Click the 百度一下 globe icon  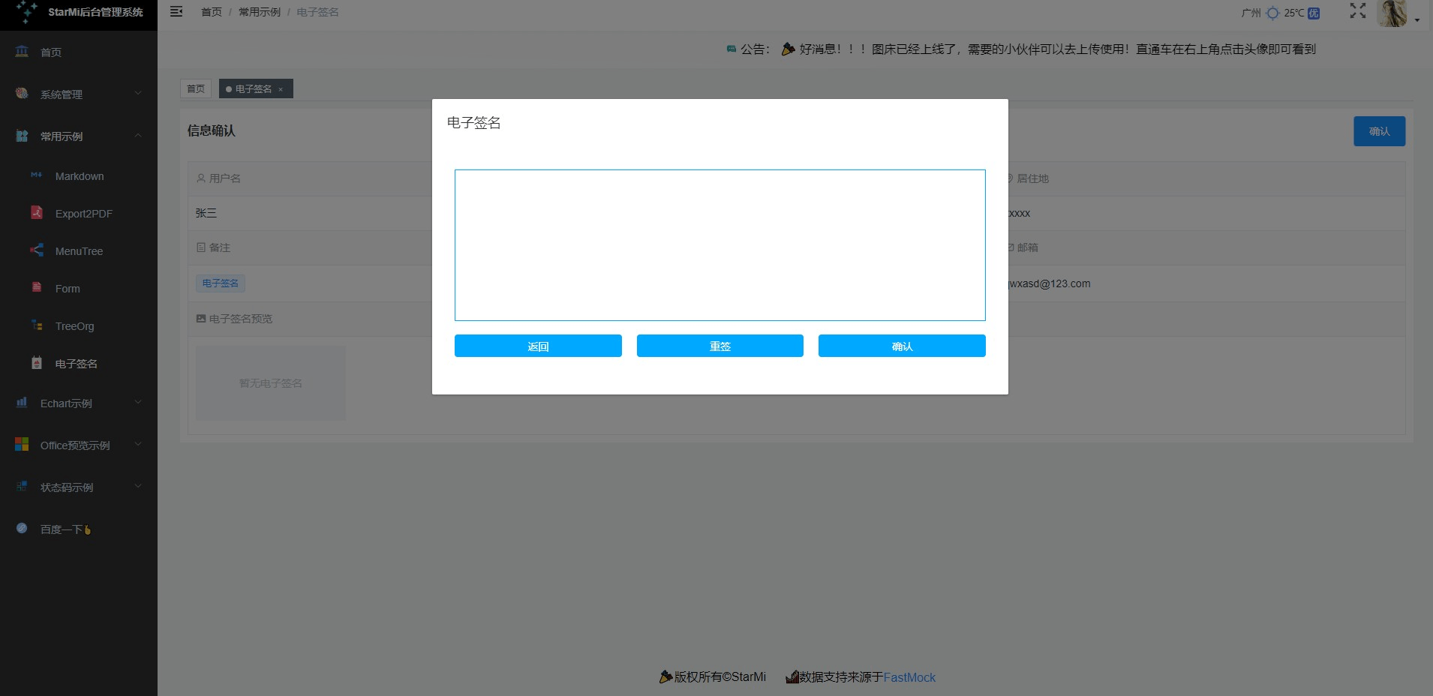coord(22,528)
